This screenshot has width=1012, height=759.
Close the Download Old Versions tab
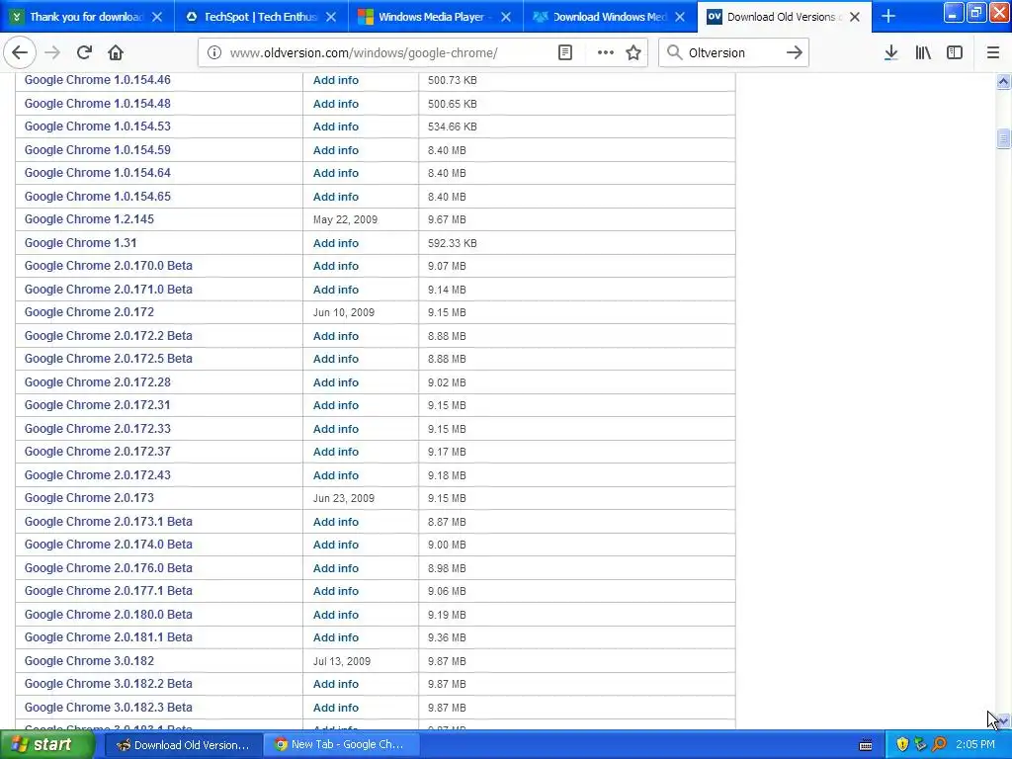click(855, 17)
